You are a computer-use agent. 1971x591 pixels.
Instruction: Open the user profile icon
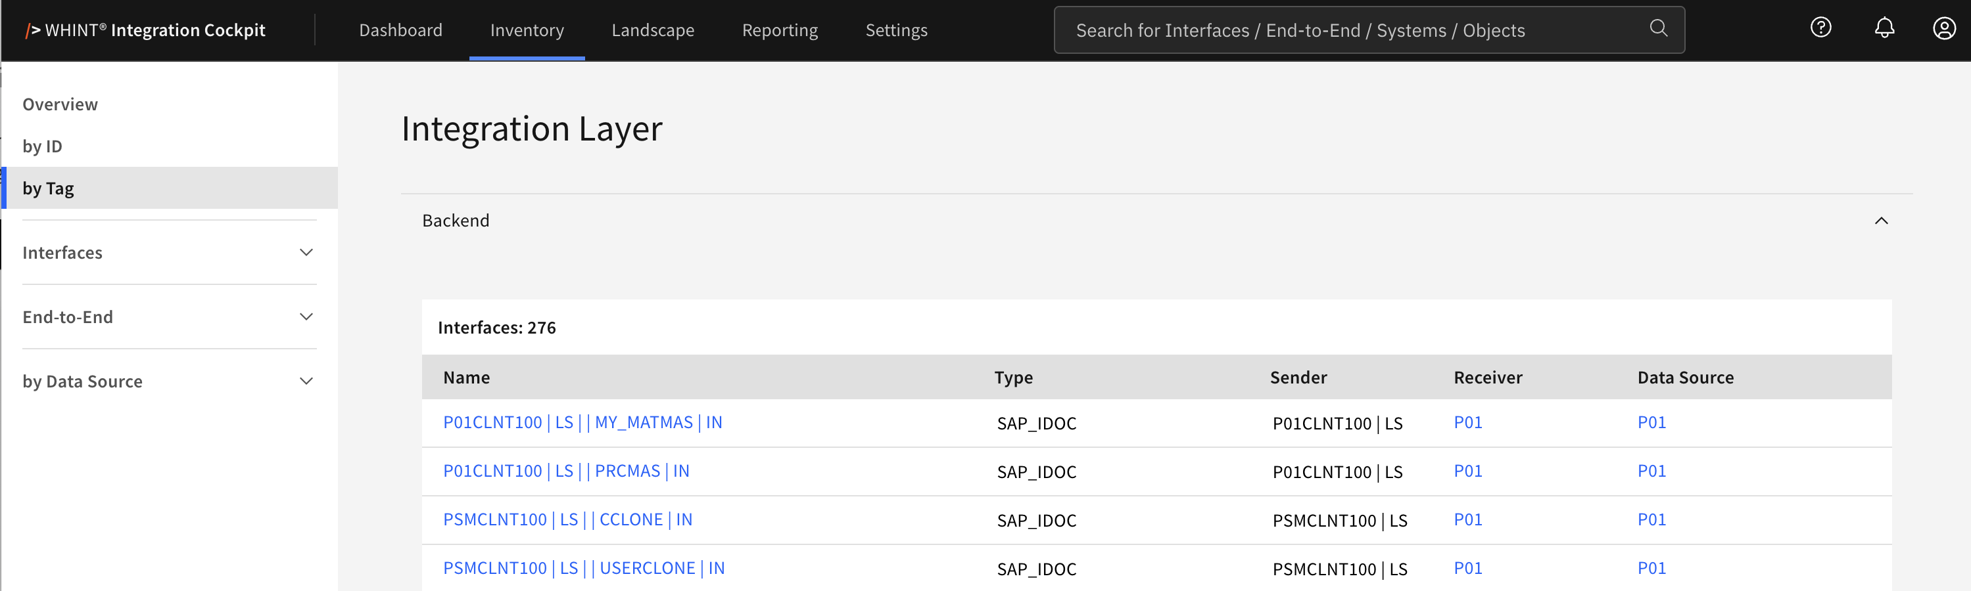(1943, 29)
